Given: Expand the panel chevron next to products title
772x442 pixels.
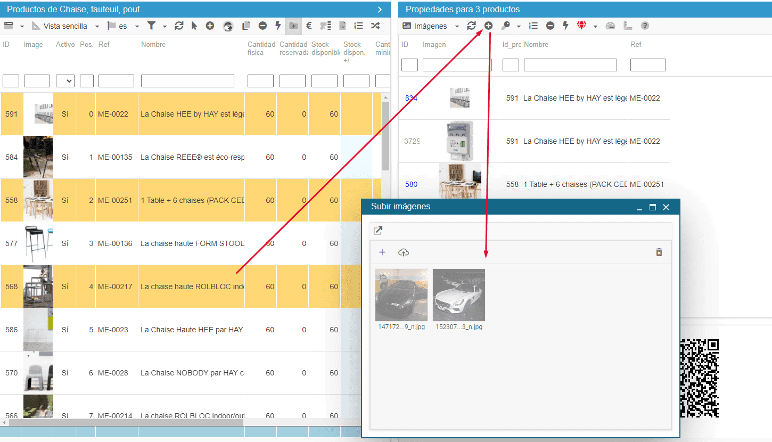Looking at the screenshot, I should (380, 9).
